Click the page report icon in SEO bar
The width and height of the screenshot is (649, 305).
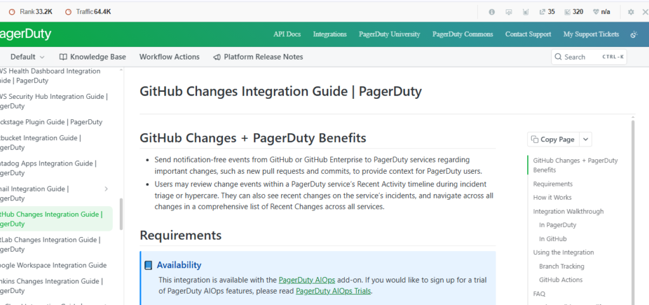(525, 12)
